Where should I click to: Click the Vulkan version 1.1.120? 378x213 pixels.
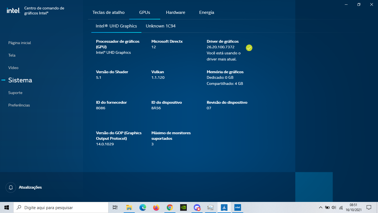point(158,78)
